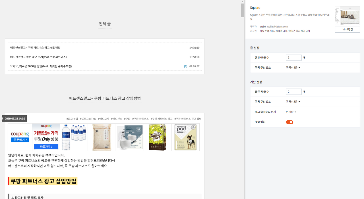Click the html 편집 button

pyautogui.click(x=347, y=30)
